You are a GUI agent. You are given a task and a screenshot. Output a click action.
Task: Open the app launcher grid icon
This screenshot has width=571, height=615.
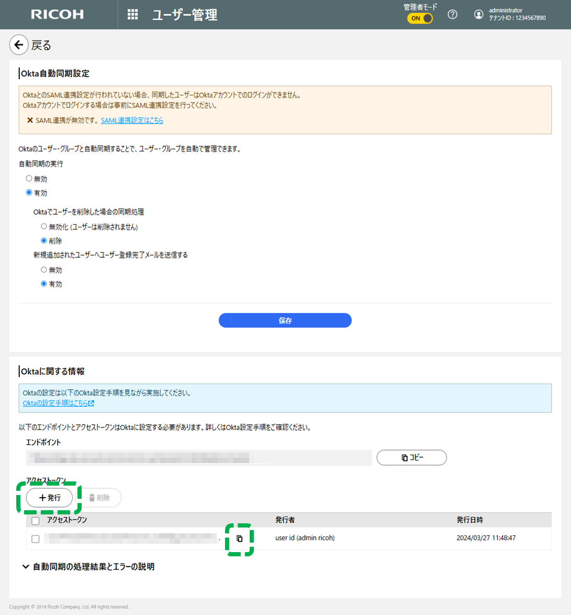click(x=132, y=15)
